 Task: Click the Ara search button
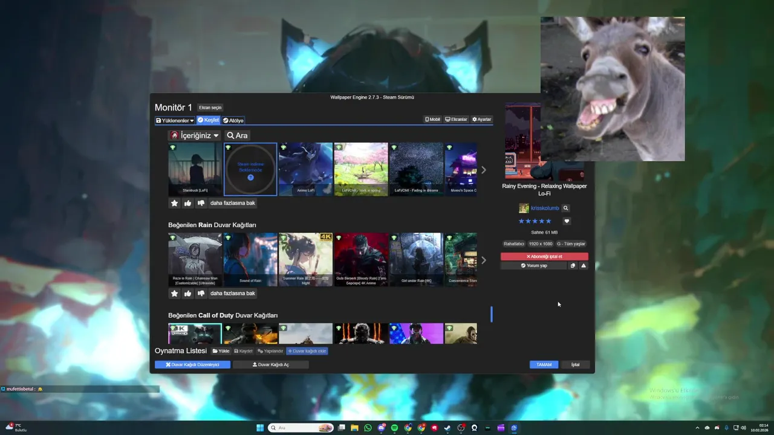click(x=237, y=135)
